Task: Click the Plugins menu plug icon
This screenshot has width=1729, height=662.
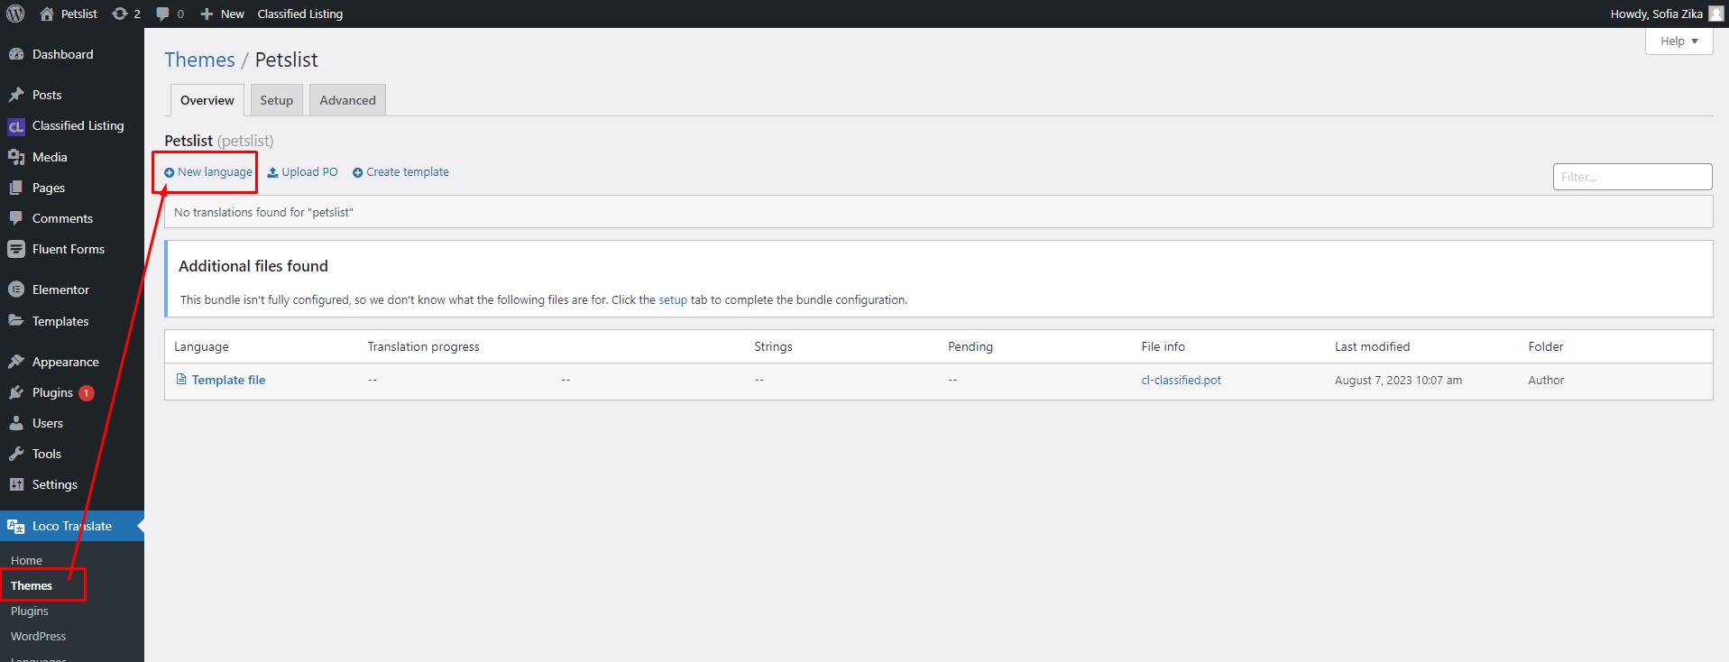Action: pos(15,392)
